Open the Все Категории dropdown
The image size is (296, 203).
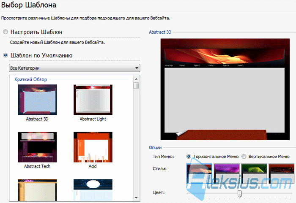coord(74,68)
